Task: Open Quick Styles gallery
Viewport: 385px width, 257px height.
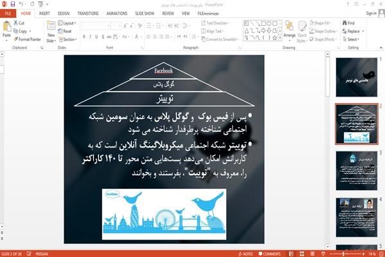Action: coord(302,32)
